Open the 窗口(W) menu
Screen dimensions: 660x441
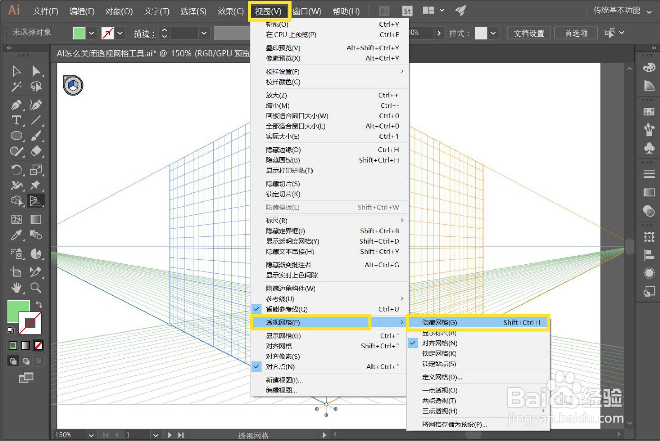[x=307, y=11]
